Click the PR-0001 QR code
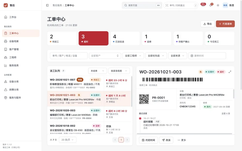 pos(144,99)
